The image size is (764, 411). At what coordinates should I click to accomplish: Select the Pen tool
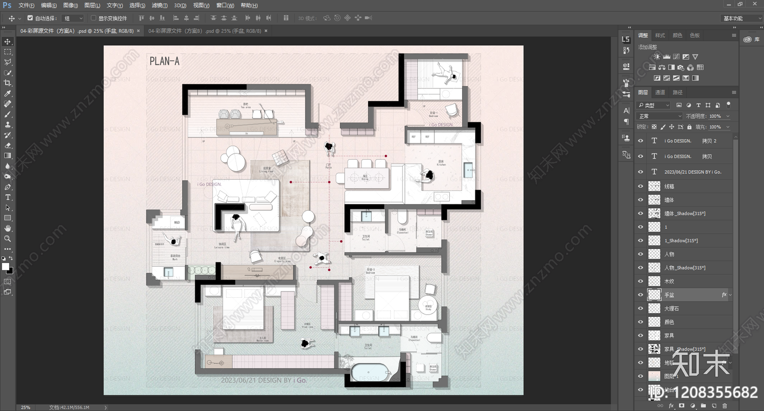(x=8, y=187)
